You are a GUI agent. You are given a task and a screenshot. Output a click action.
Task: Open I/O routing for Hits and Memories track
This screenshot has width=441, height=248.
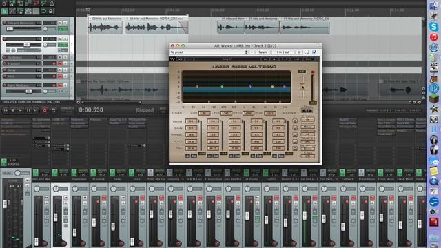(x=39, y=23)
